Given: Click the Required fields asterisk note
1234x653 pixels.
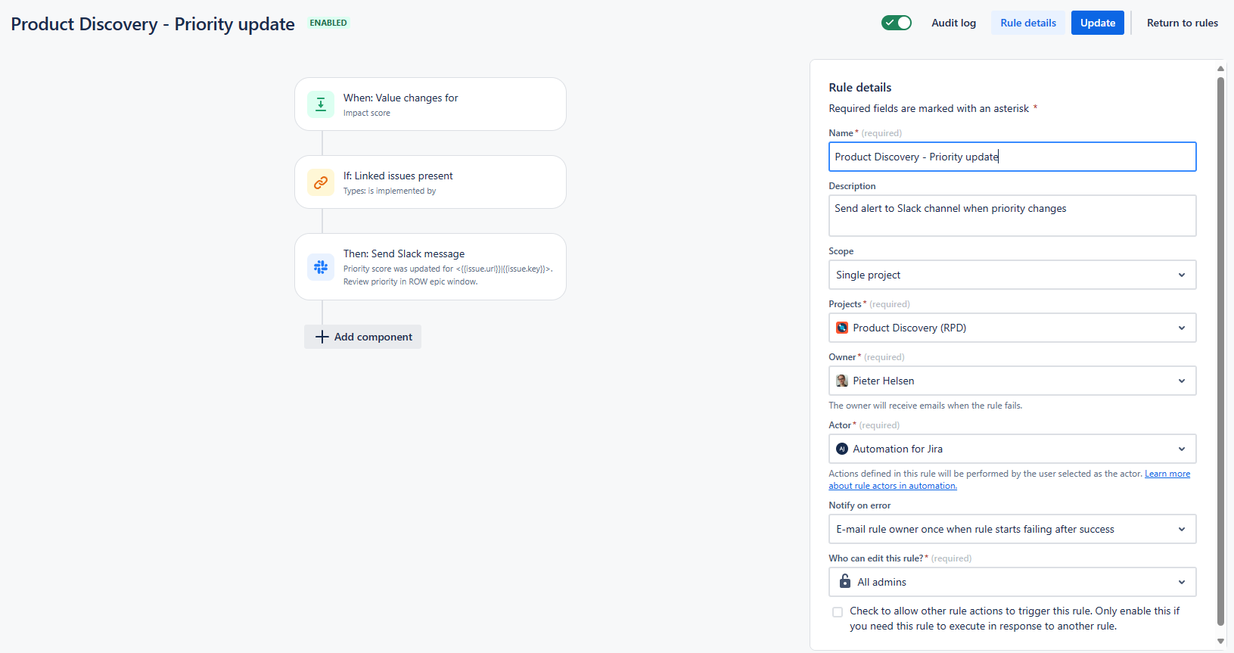Looking at the screenshot, I should pos(933,109).
